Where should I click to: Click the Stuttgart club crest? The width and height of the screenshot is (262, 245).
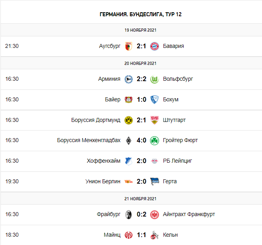tap(154, 120)
